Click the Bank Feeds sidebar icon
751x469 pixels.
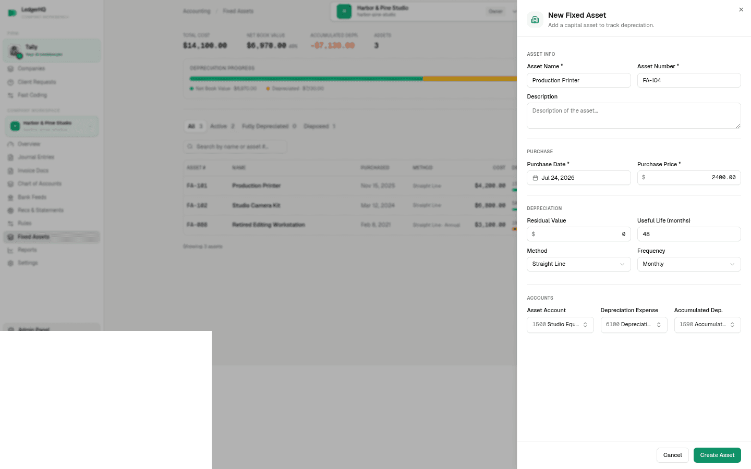[x=10, y=197]
